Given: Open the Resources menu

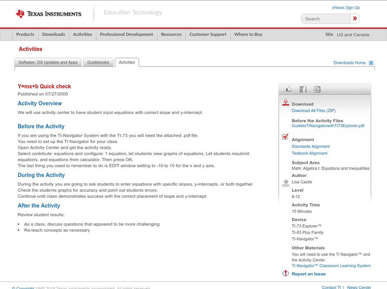Looking at the screenshot, I should (171, 34).
